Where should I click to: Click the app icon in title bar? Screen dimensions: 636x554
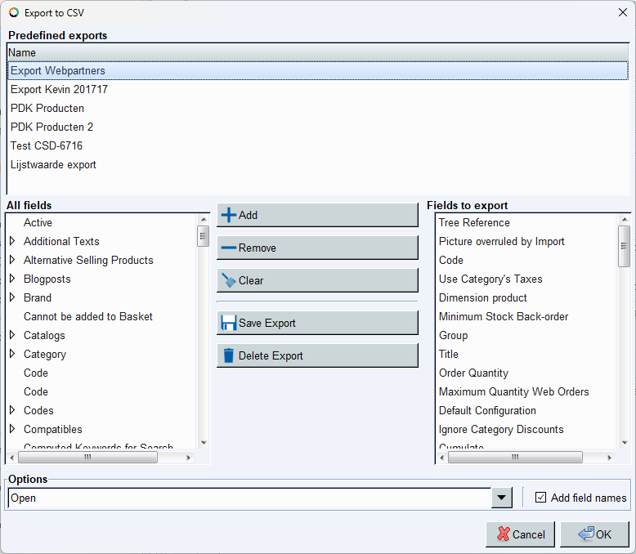pyautogui.click(x=12, y=12)
